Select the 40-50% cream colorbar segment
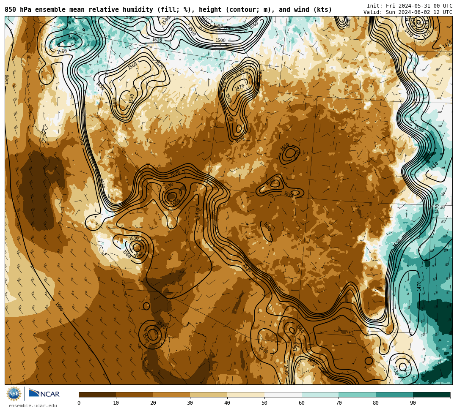The image size is (457, 411). [246, 395]
